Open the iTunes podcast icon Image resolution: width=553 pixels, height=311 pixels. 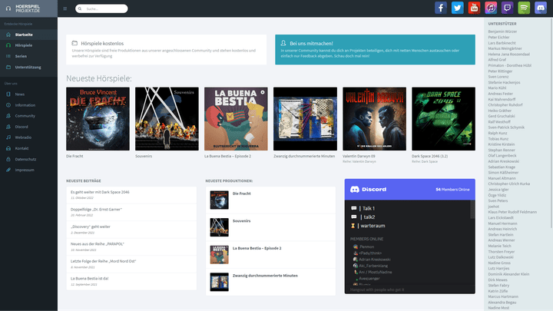click(x=491, y=8)
